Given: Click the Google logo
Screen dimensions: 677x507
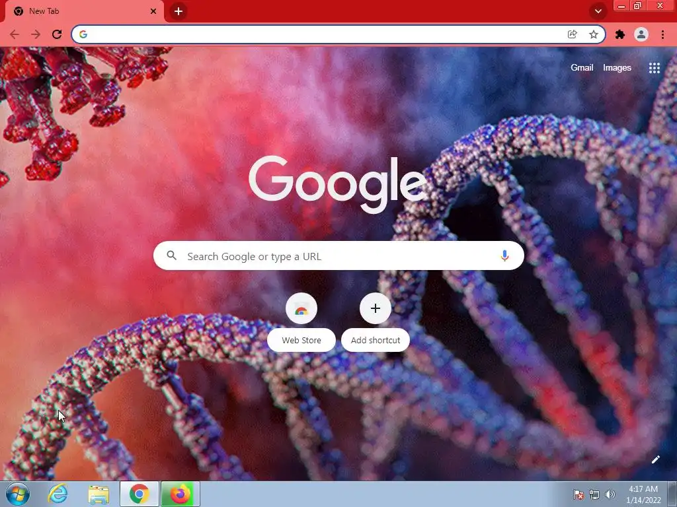Looking at the screenshot, I should (338, 185).
